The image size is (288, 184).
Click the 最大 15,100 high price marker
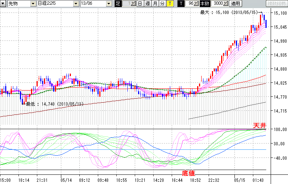coord(230,13)
